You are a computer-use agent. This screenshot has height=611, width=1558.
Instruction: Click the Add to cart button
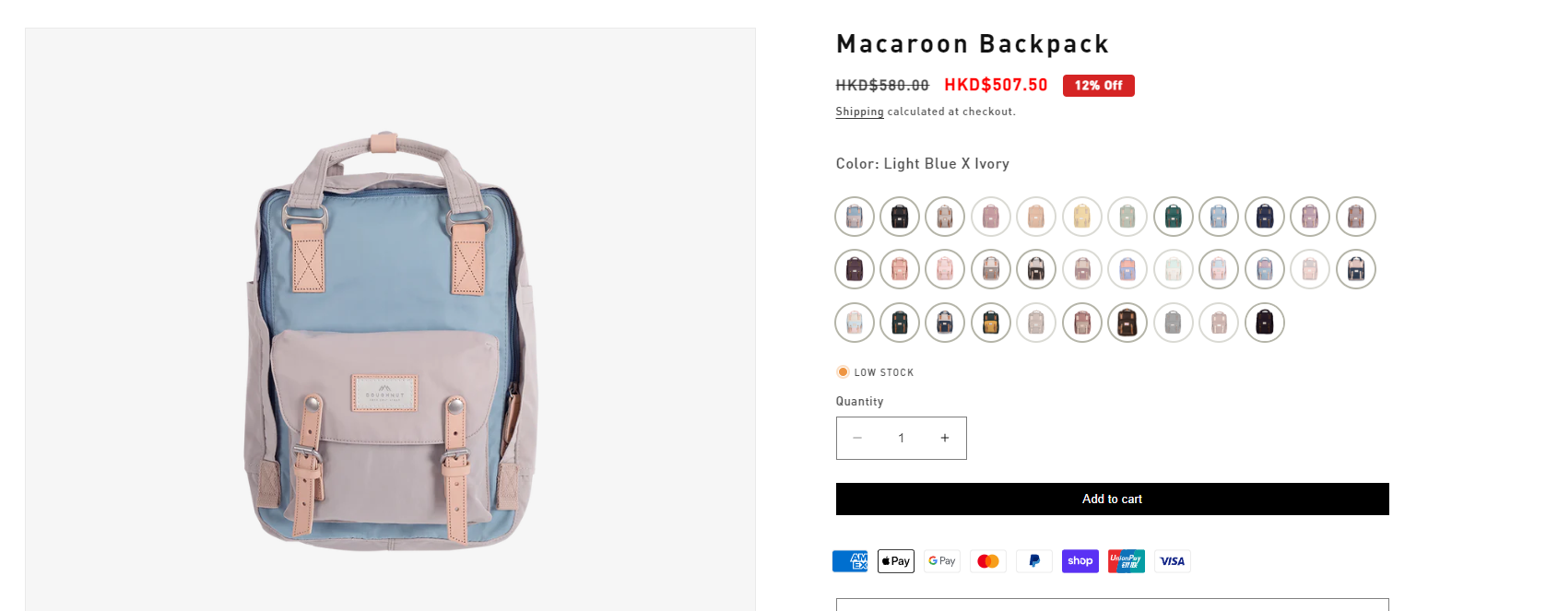(x=1112, y=499)
